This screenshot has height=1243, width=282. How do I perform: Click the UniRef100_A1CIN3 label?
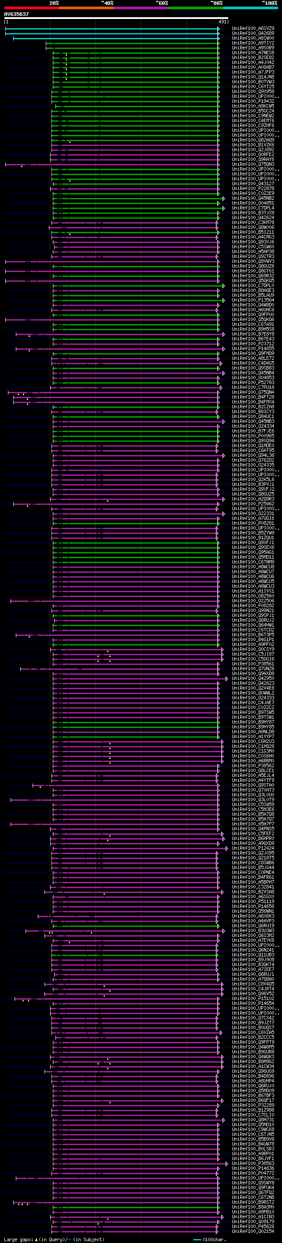[253, 1217]
